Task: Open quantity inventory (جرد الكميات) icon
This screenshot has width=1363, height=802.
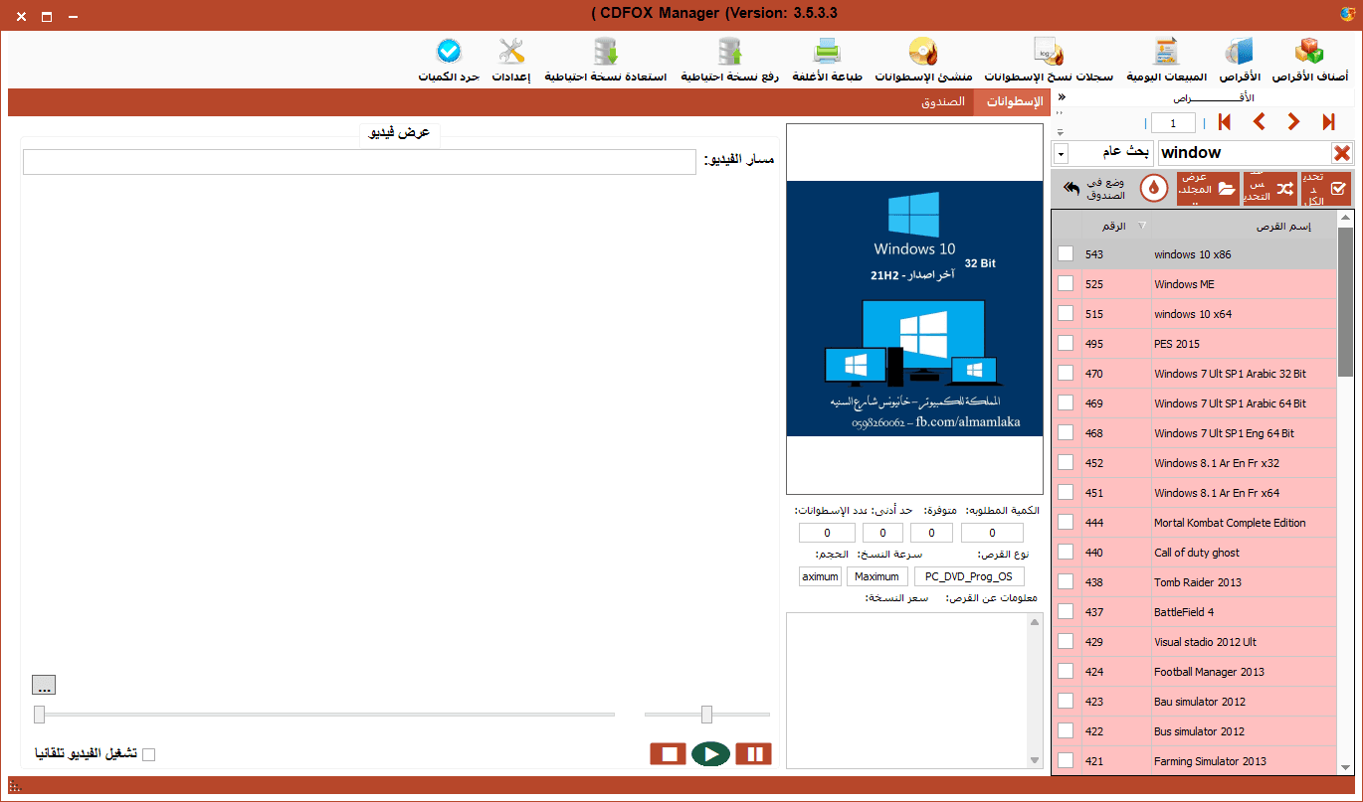Action: tap(449, 60)
